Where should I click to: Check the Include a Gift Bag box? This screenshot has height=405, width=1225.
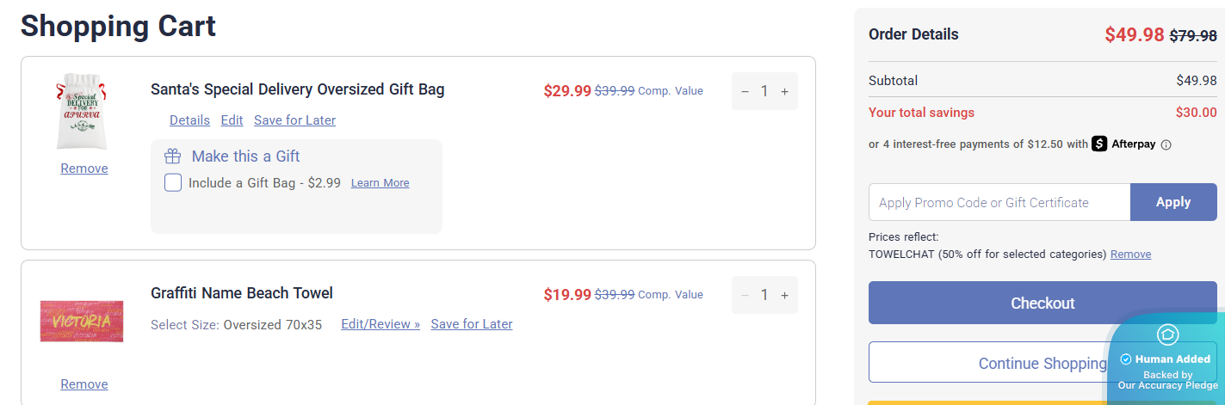point(173,182)
